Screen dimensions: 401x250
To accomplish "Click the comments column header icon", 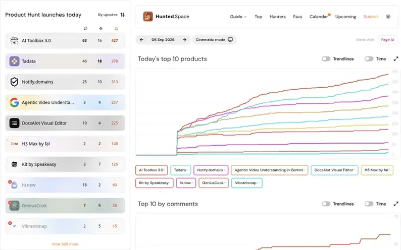I will coord(85,28).
